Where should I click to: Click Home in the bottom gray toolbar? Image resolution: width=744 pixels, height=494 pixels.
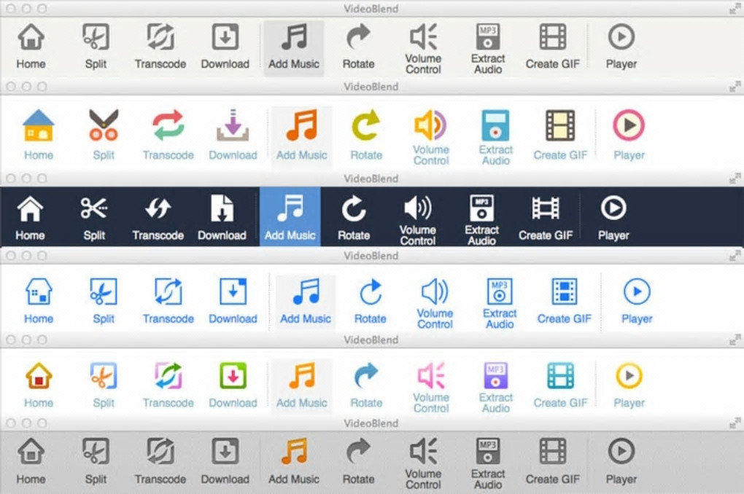31,462
